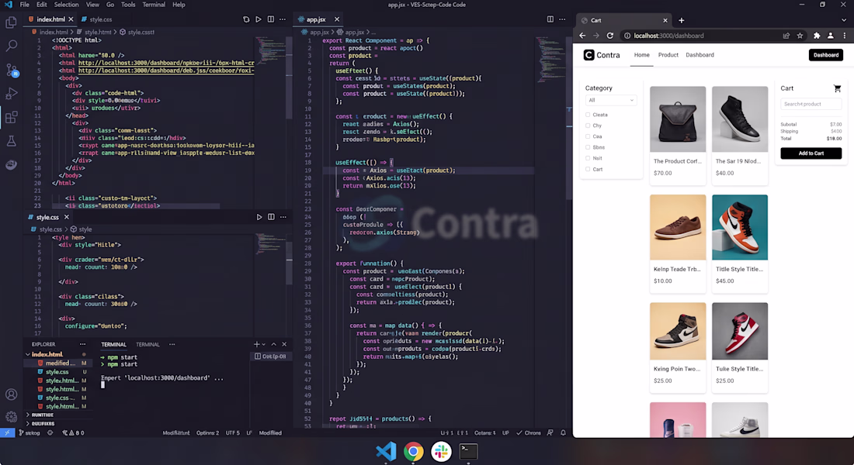
Task: Open the Category 'All' dropdown
Action: [610, 100]
